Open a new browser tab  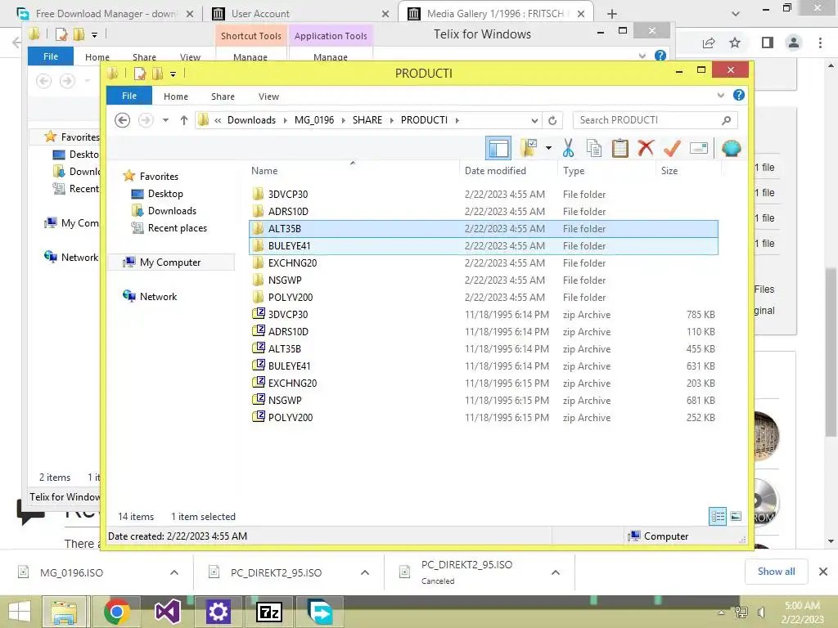612,14
